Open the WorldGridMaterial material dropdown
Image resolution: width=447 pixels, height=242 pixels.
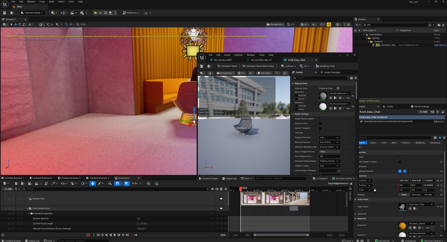339,93
